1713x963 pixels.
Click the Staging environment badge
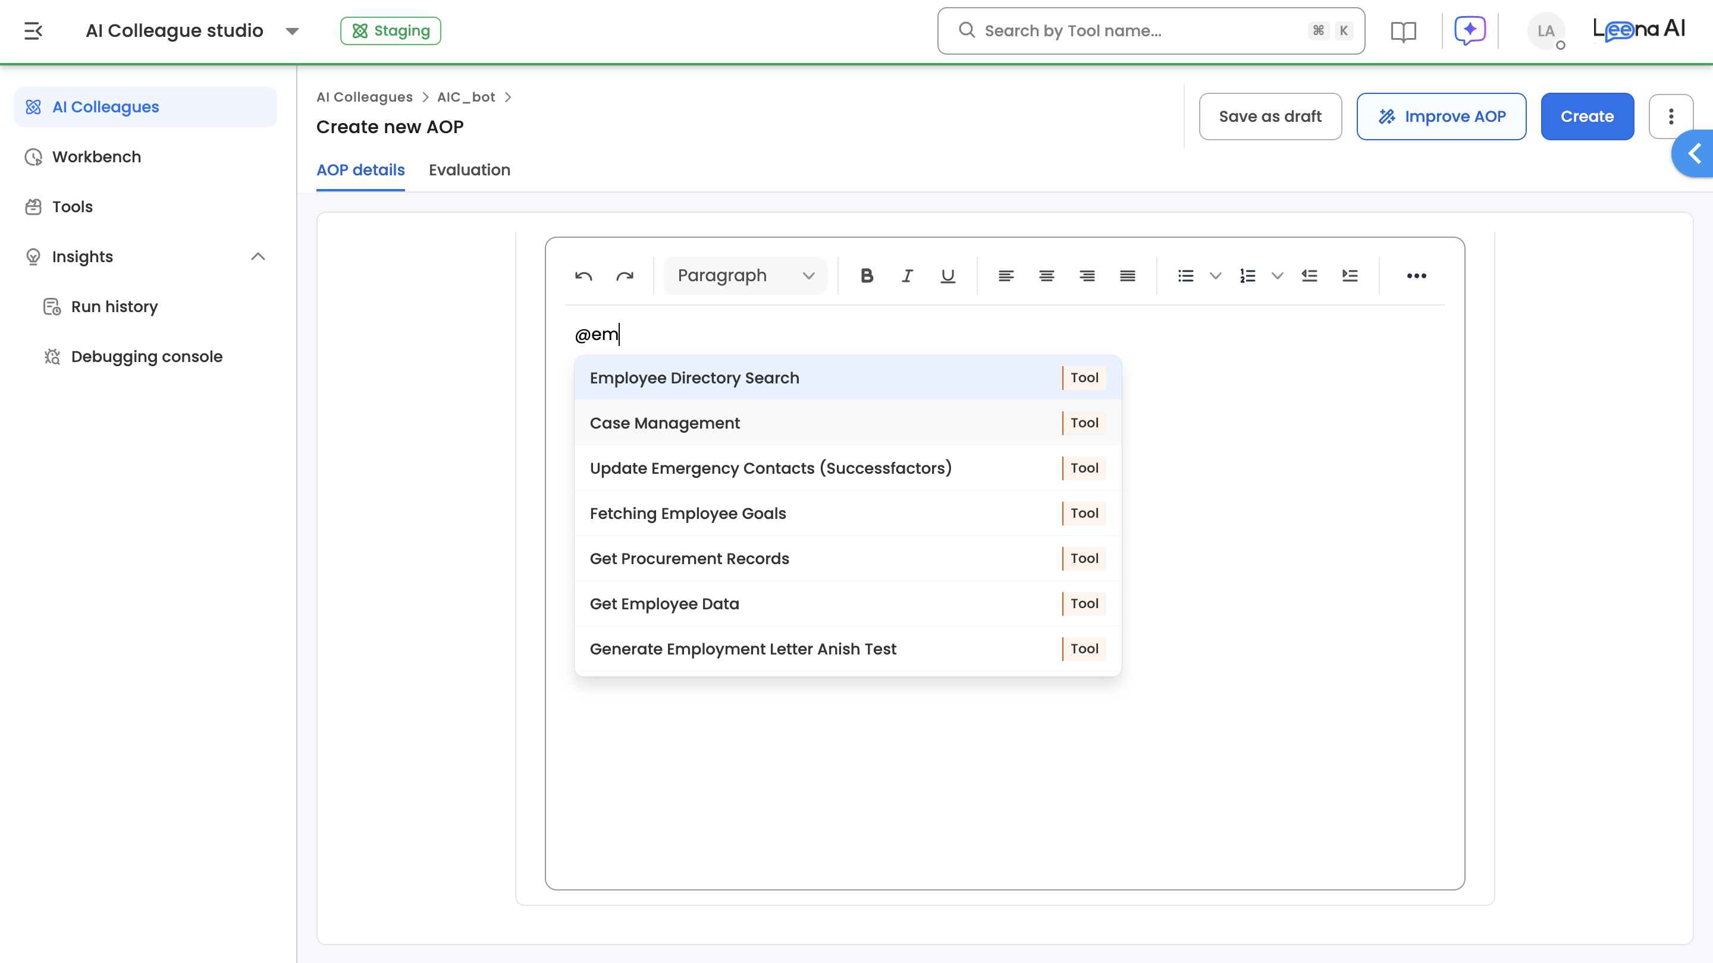[x=390, y=30]
